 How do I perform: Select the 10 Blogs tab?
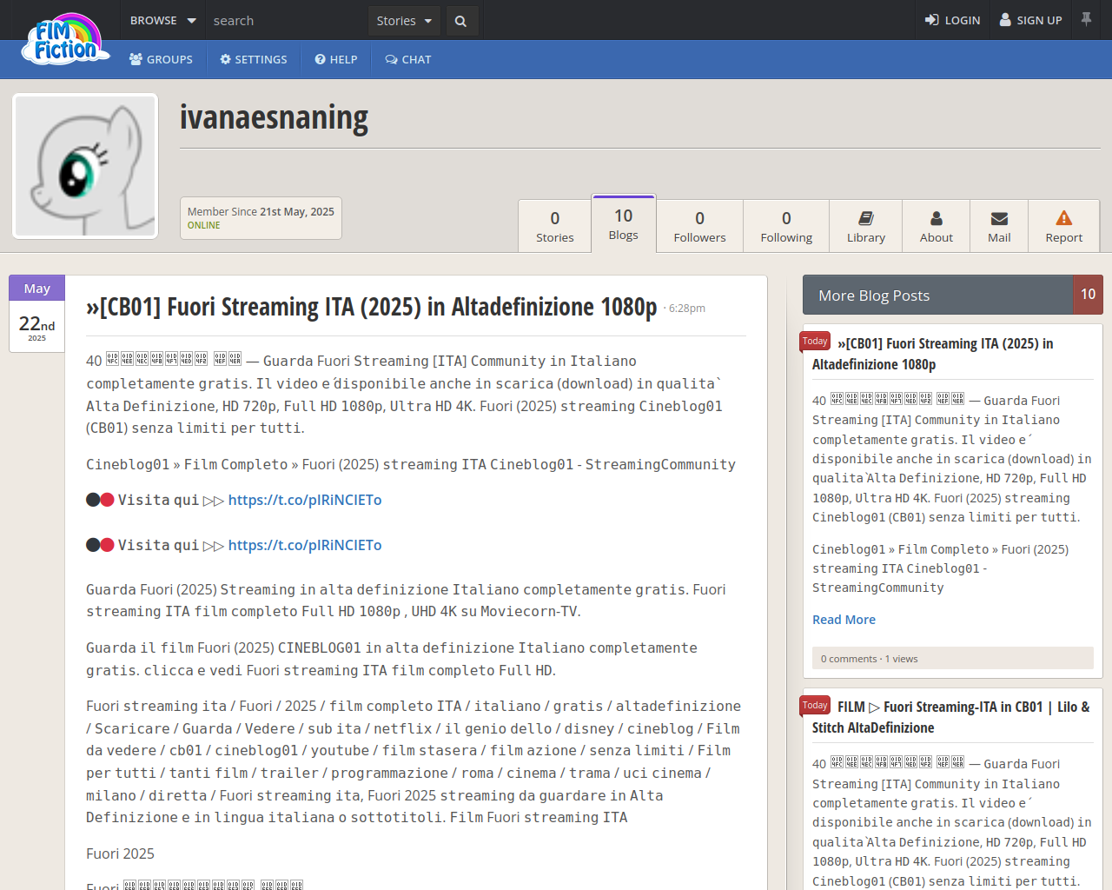624,224
